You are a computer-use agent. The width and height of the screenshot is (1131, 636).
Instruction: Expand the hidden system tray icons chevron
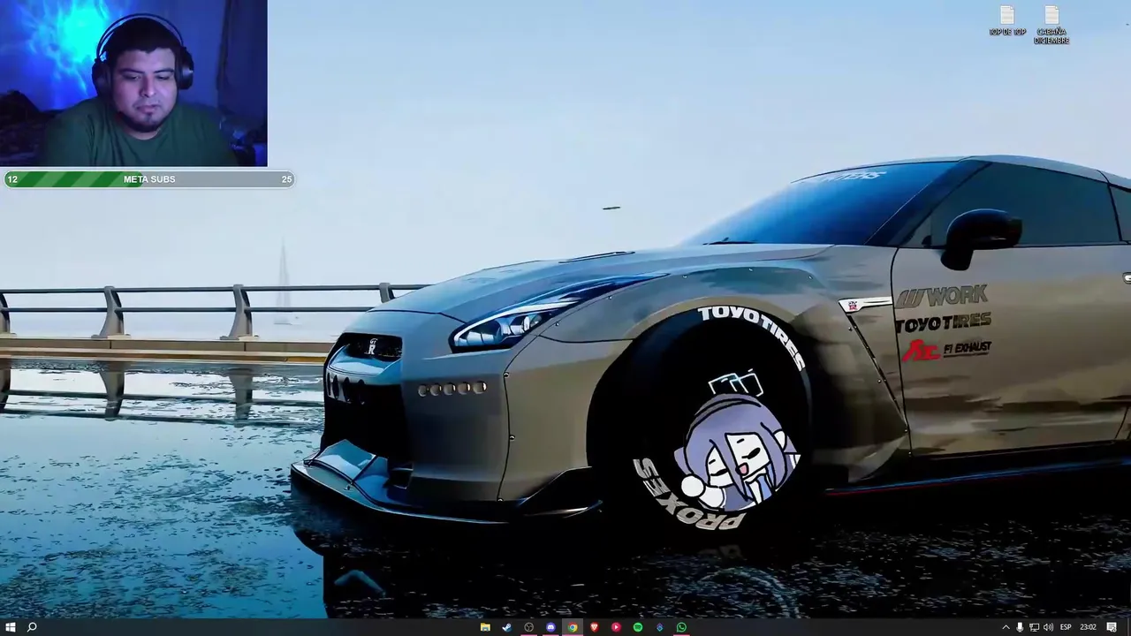point(1006,627)
